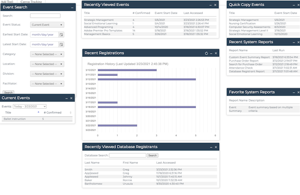This screenshot has width=300, height=195.
Task: Close Recently Viewed Database Registrants panel
Action: pyautogui.click(x=216, y=147)
